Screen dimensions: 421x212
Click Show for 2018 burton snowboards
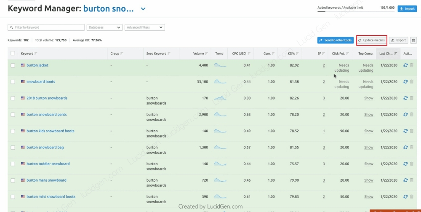(x=369, y=98)
